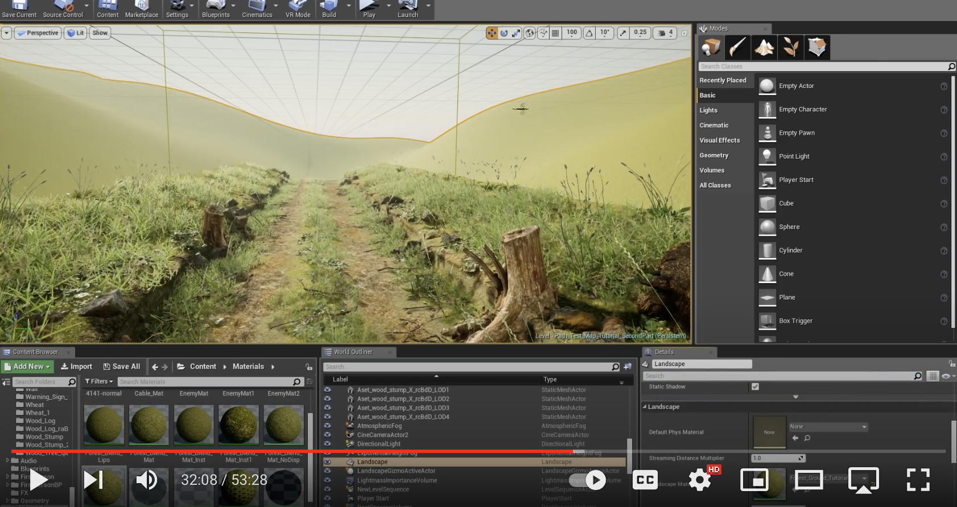
Task: Click the Add New button
Action: tap(27, 367)
